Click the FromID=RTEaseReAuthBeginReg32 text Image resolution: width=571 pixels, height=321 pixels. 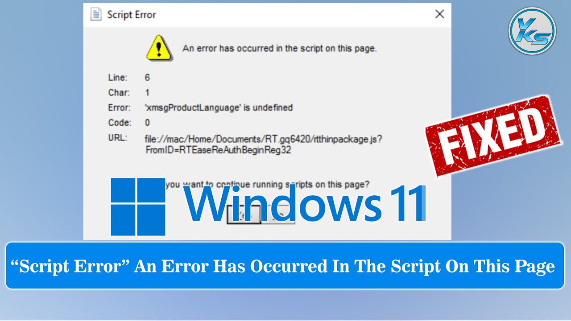(218, 150)
